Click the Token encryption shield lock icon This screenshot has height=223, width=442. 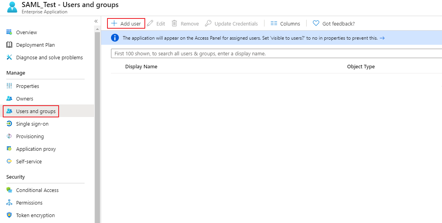(9, 215)
